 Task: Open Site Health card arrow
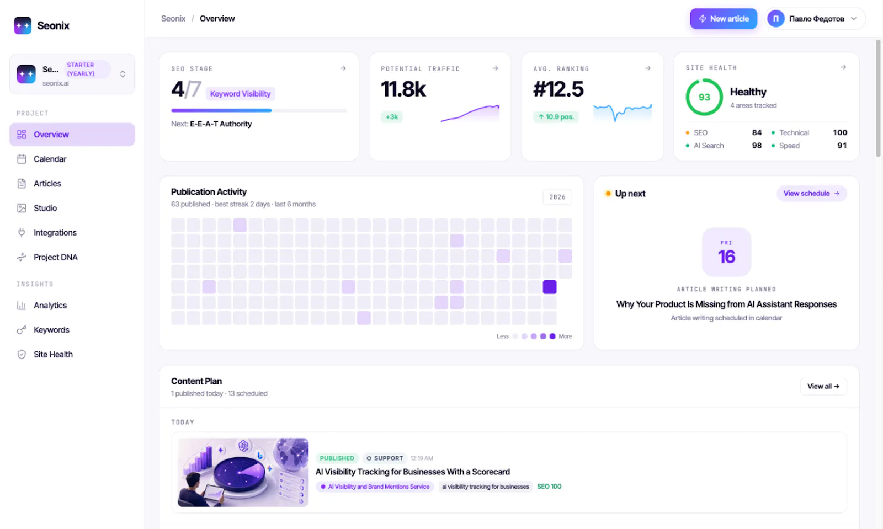point(843,67)
